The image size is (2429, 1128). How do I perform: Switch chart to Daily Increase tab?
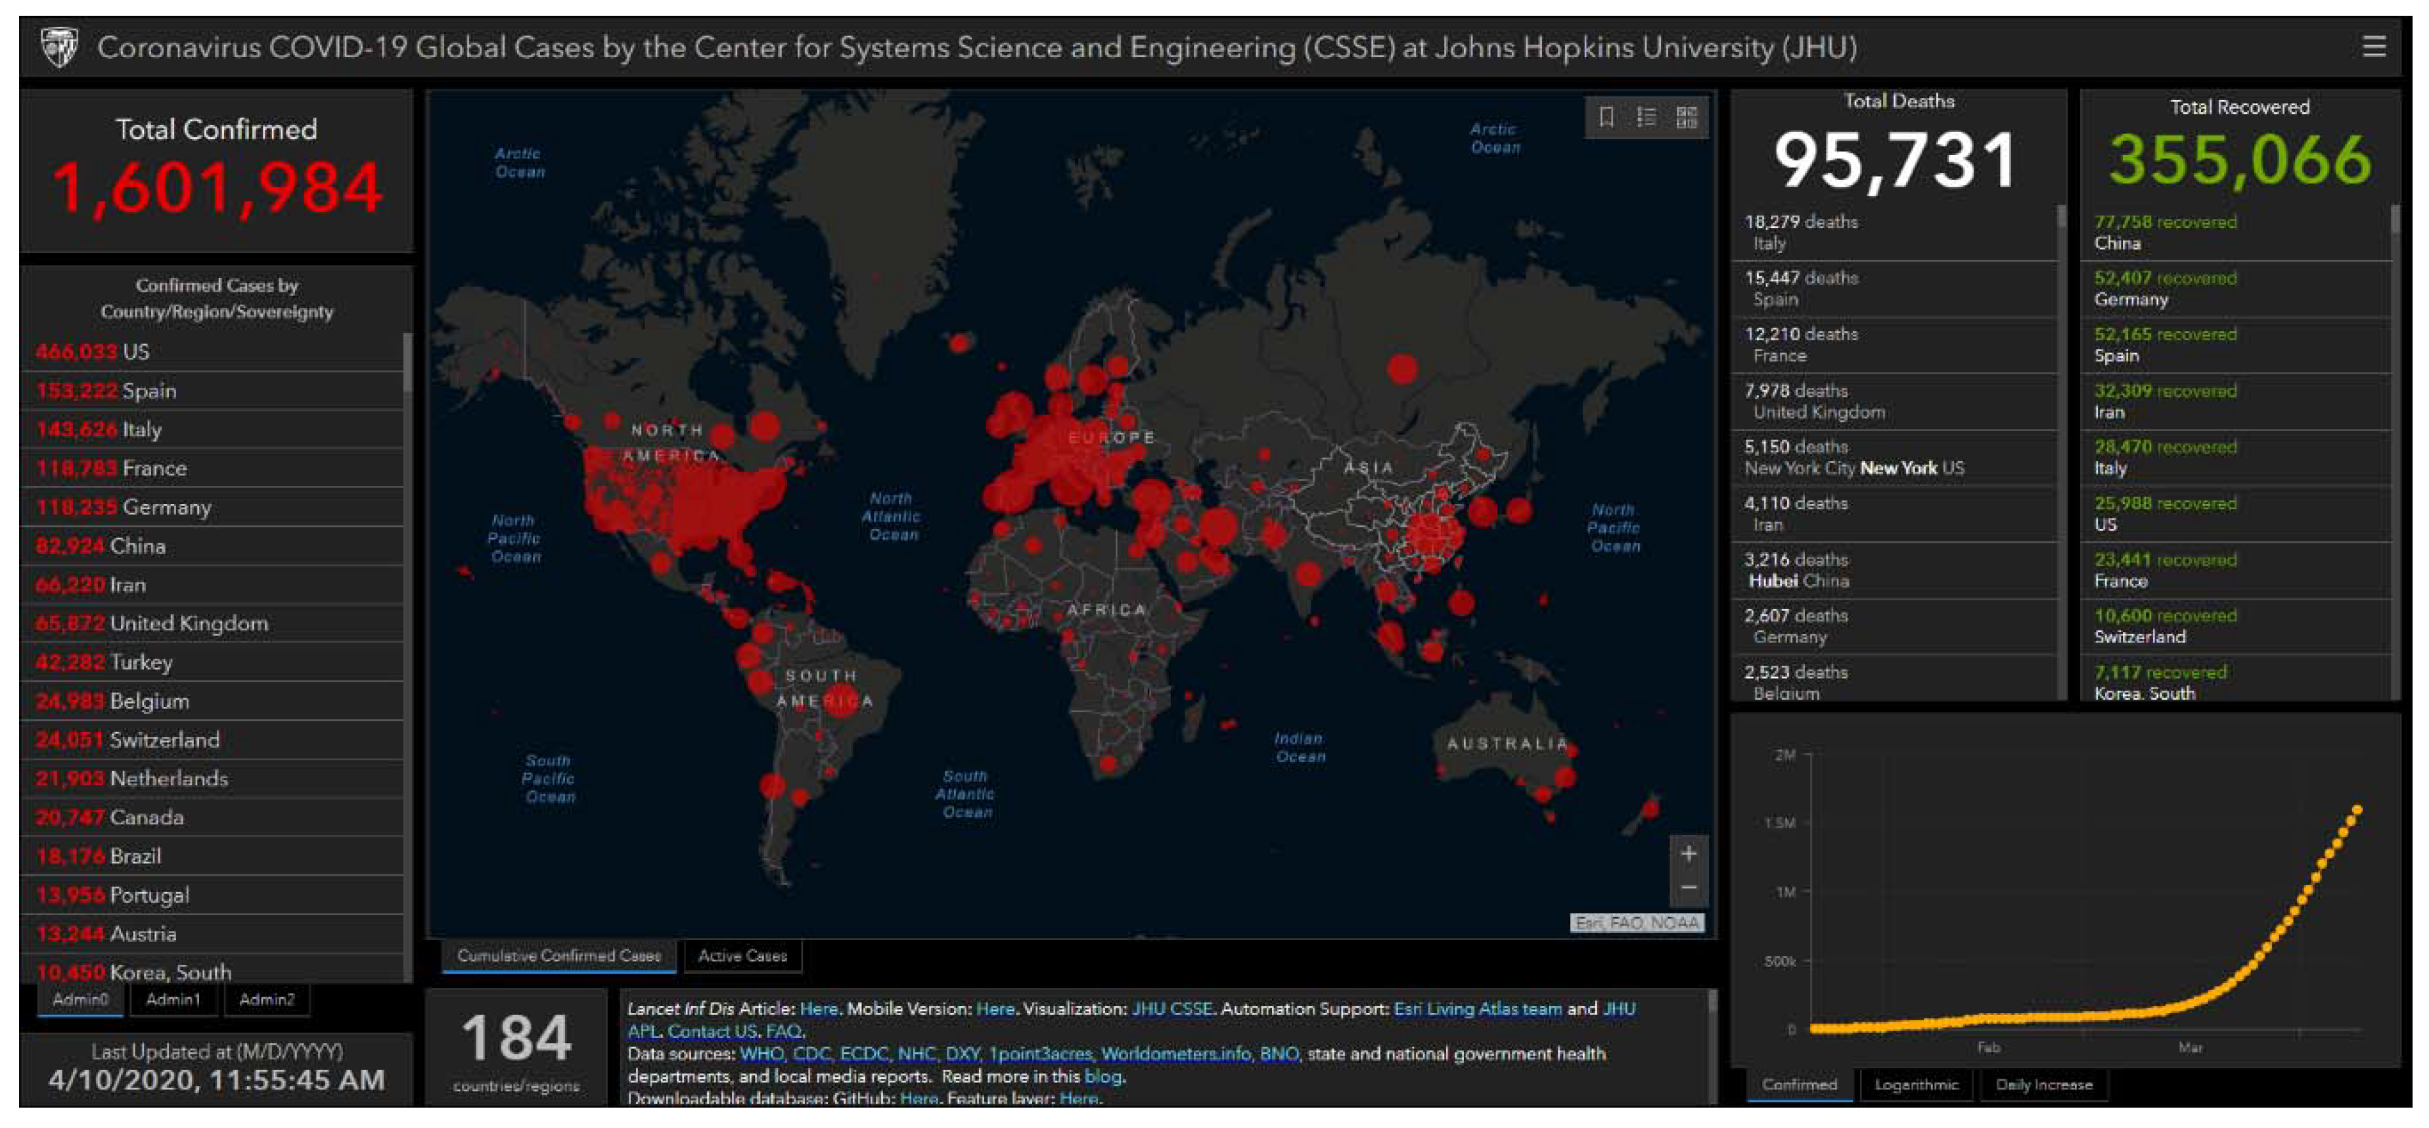pos(2043,1085)
